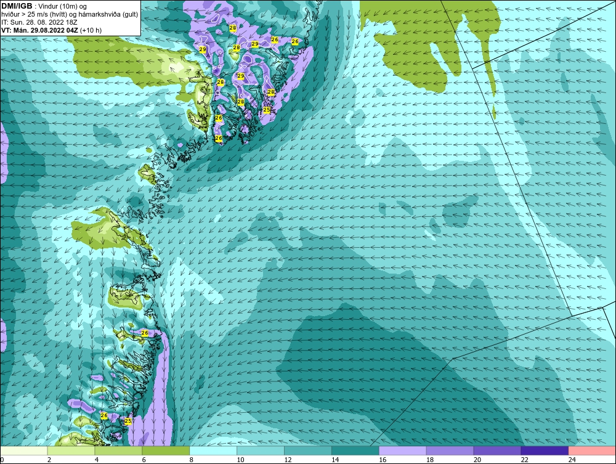This screenshot has height=464, width=616.
Task: Click the legend scale value 8
Action: point(192,460)
